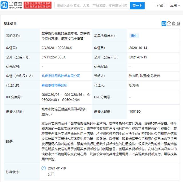Click the 摘要 label
Screen dimensions: 183x182
(10, 141)
